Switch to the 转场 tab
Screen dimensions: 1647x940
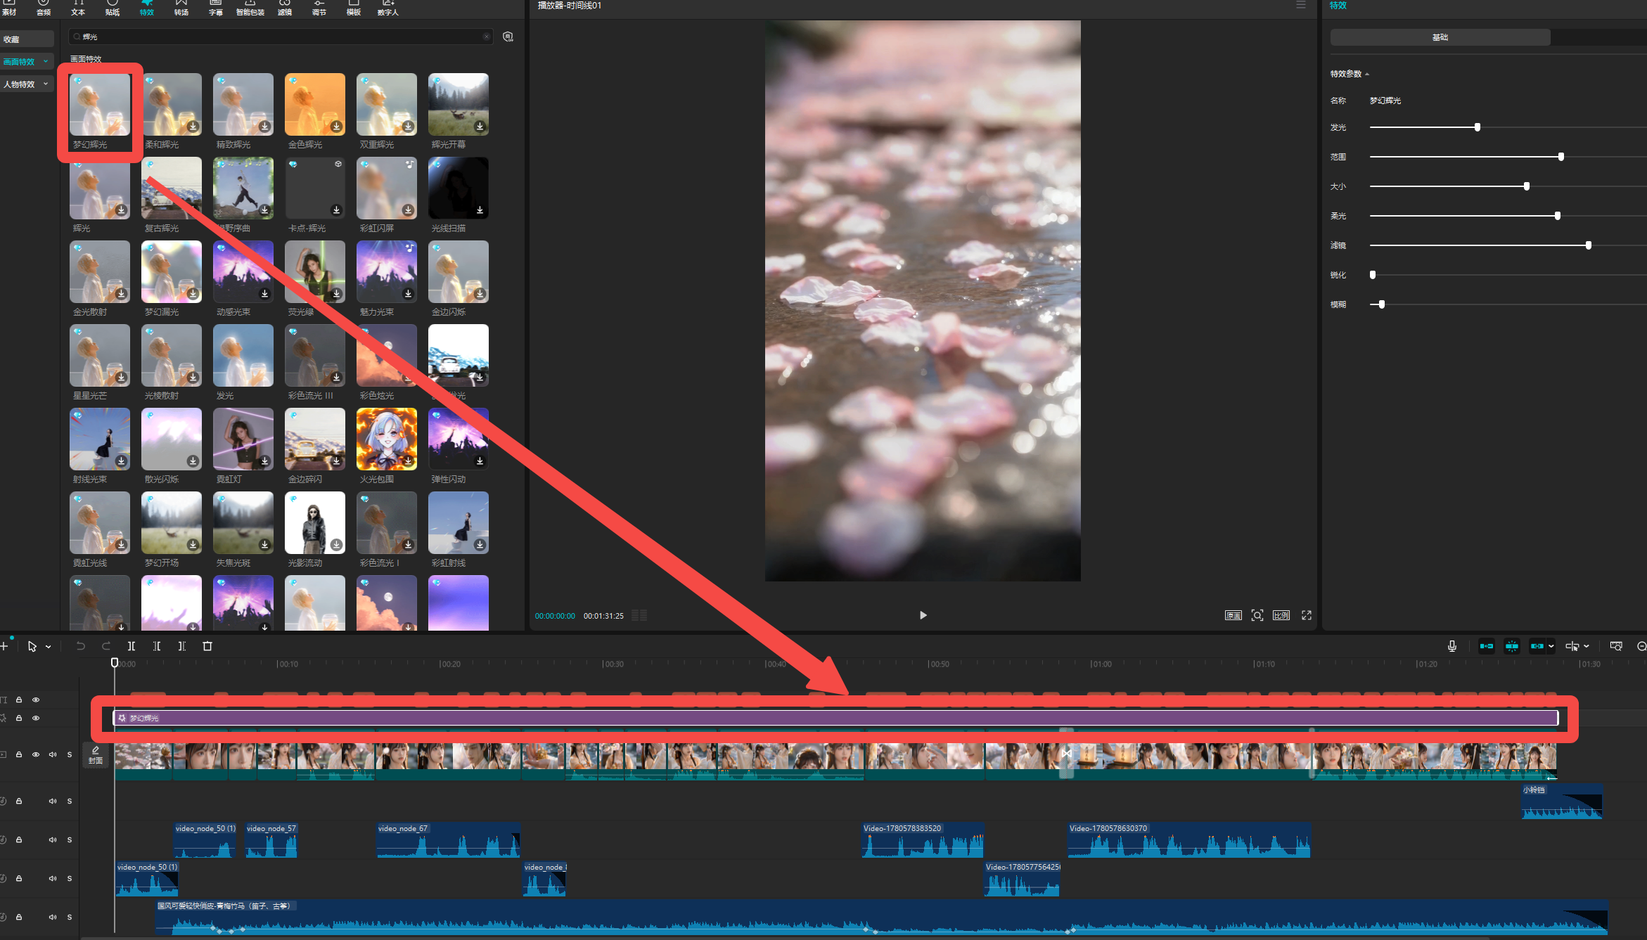(181, 8)
